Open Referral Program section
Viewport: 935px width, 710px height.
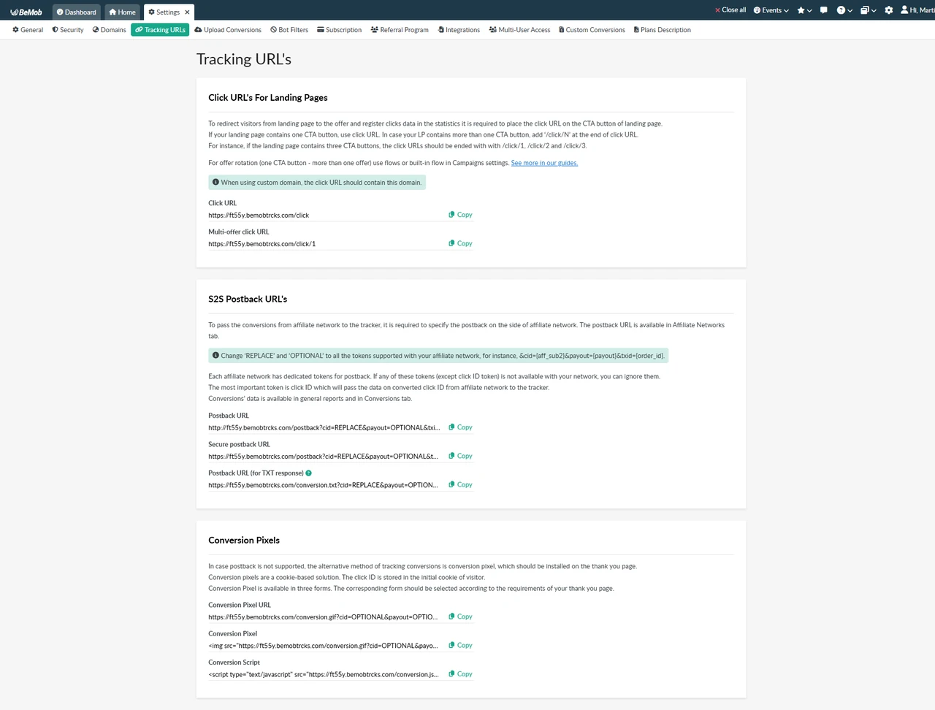(x=400, y=30)
